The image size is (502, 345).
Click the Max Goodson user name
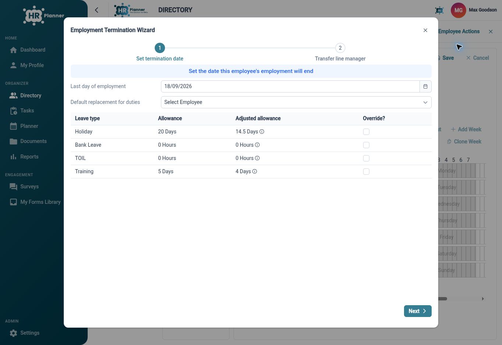coord(483,10)
